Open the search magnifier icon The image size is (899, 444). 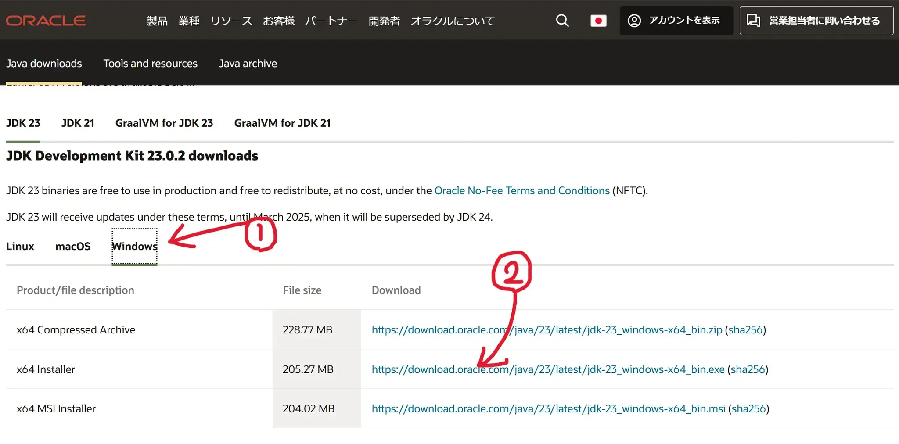[562, 21]
